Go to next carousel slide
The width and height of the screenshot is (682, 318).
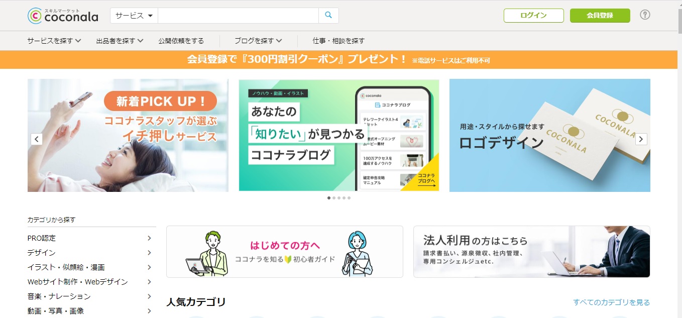point(641,139)
